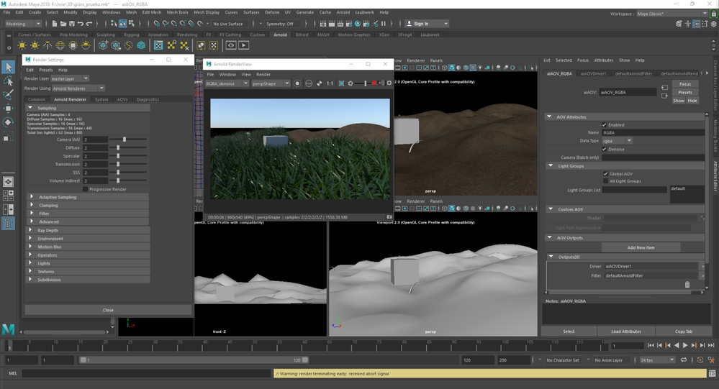Create an Arnold Mesh Light from the shelf

click(35, 45)
